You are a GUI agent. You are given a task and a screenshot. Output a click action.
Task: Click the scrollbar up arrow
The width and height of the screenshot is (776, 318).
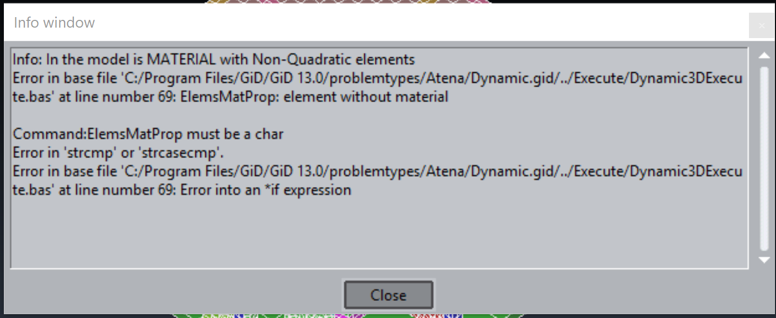(x=764, y=55)
